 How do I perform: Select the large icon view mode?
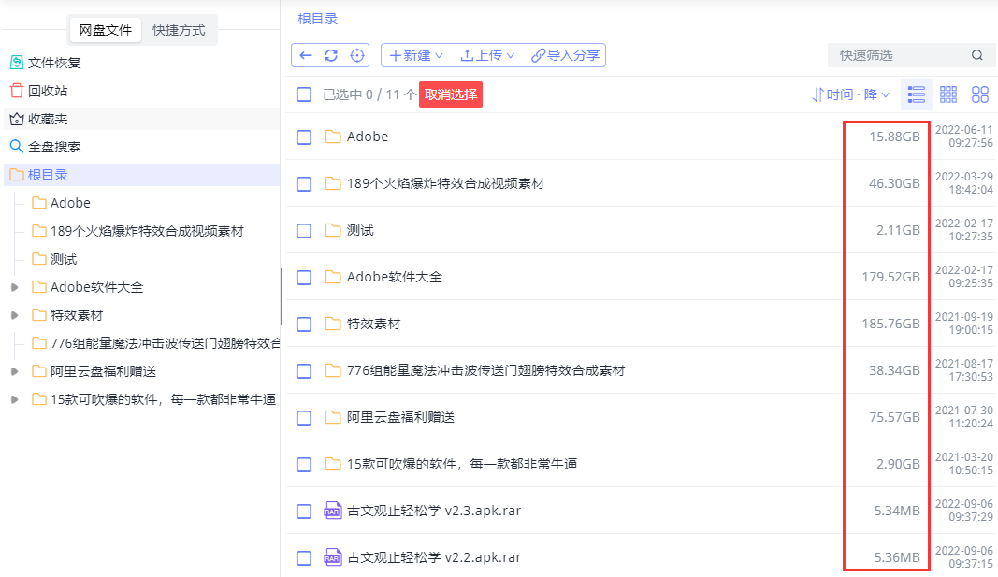pyautogui.click(x=980, y=94)
